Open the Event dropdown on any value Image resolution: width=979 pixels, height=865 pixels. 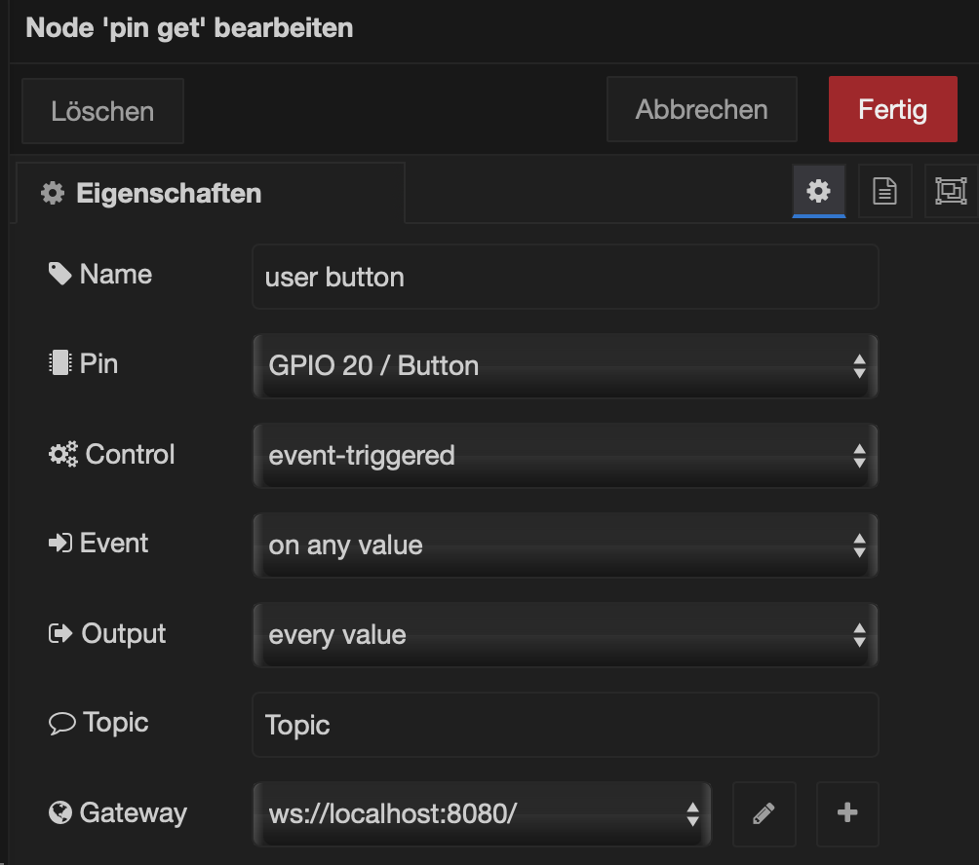pyautogui.click(x=565, y=545)
